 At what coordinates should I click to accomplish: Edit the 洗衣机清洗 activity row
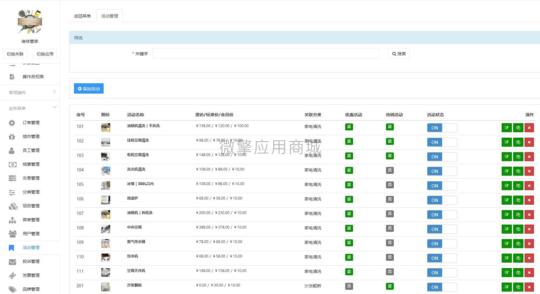(506, 171)
